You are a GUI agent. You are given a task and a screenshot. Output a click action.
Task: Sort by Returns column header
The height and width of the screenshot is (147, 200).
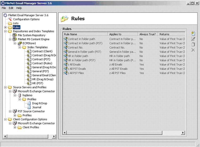171,34
